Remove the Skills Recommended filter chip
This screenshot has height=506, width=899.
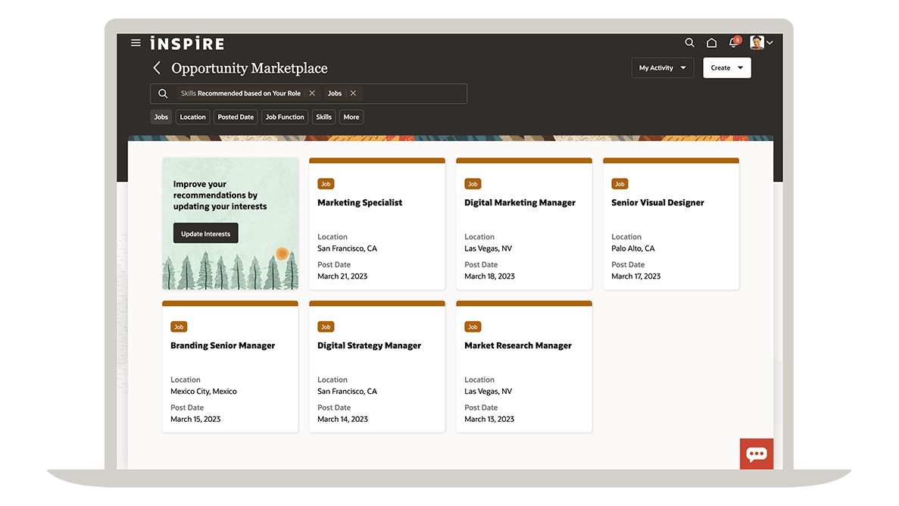pos(312,93)
